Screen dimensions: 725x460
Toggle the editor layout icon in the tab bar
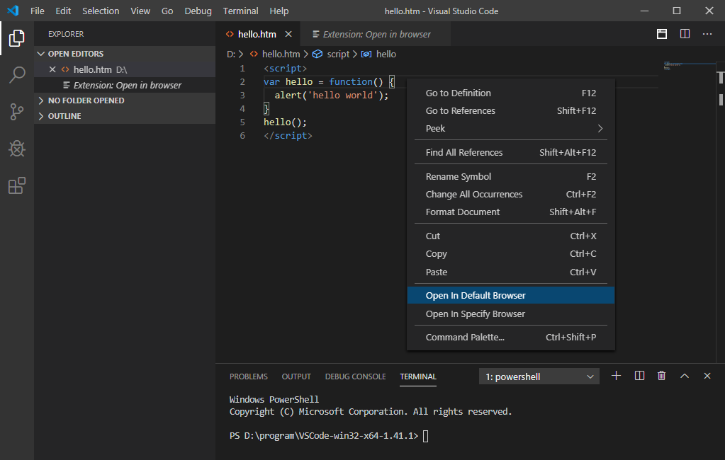662,34
